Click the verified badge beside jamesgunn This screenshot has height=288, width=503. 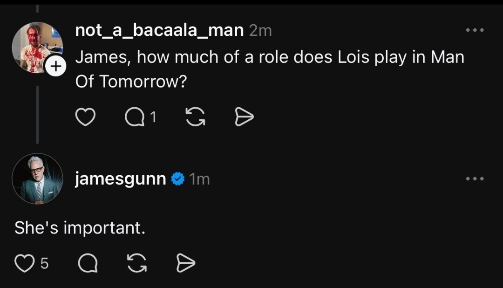178,179
